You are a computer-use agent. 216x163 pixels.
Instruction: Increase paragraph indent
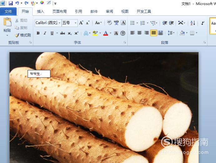(171, 23)
